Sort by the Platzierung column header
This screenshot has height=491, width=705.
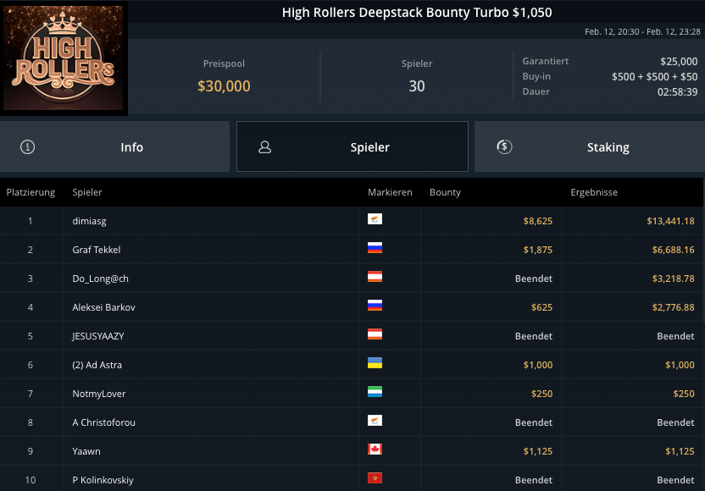point(31,192)
